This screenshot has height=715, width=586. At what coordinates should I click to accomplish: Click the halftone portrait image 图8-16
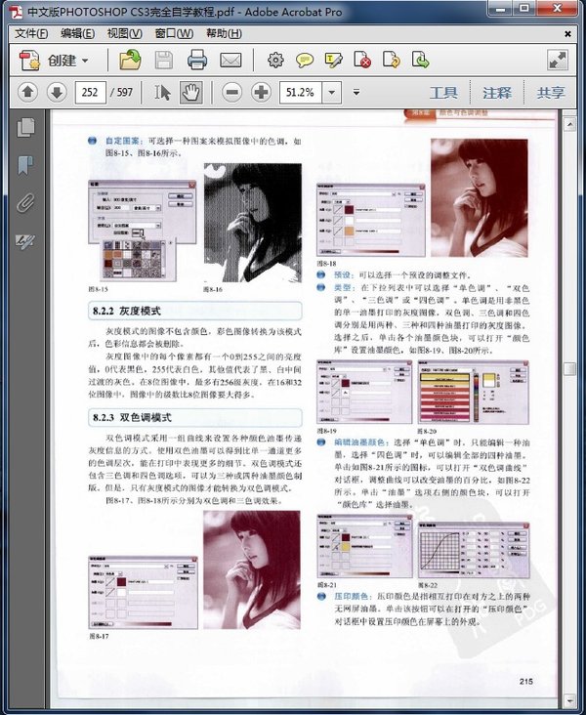pos(252,223)
